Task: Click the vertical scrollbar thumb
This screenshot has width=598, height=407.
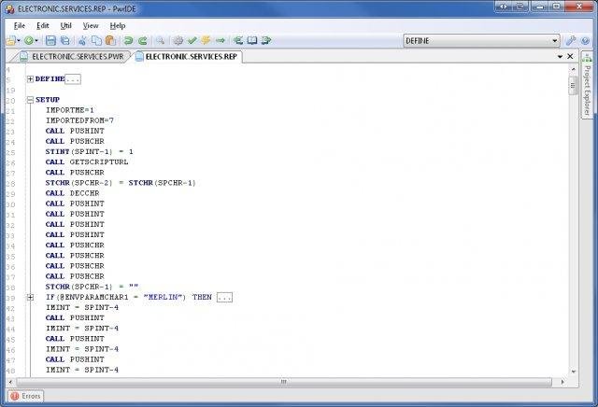Action: [x=573, y=86]
